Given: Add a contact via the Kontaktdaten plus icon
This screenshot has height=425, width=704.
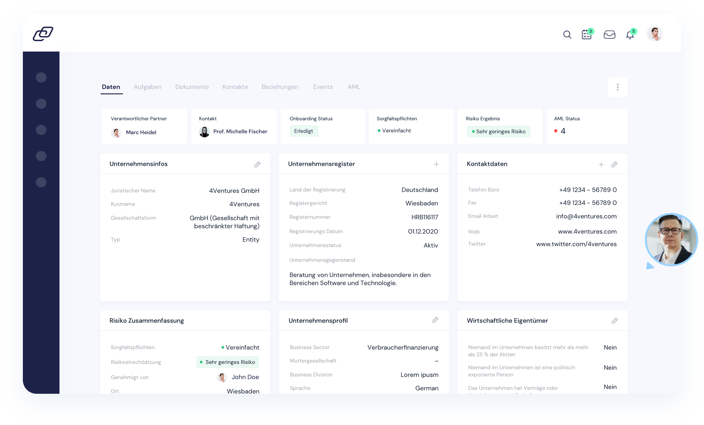Looking at the screenshot, I should (x=601, y=165).
